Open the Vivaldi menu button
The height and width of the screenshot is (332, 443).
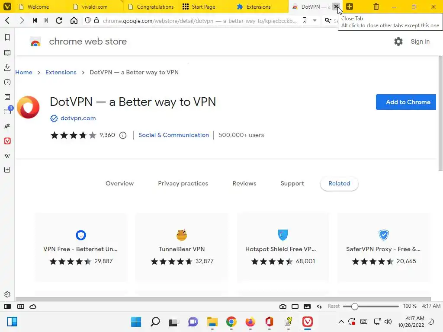7,6
